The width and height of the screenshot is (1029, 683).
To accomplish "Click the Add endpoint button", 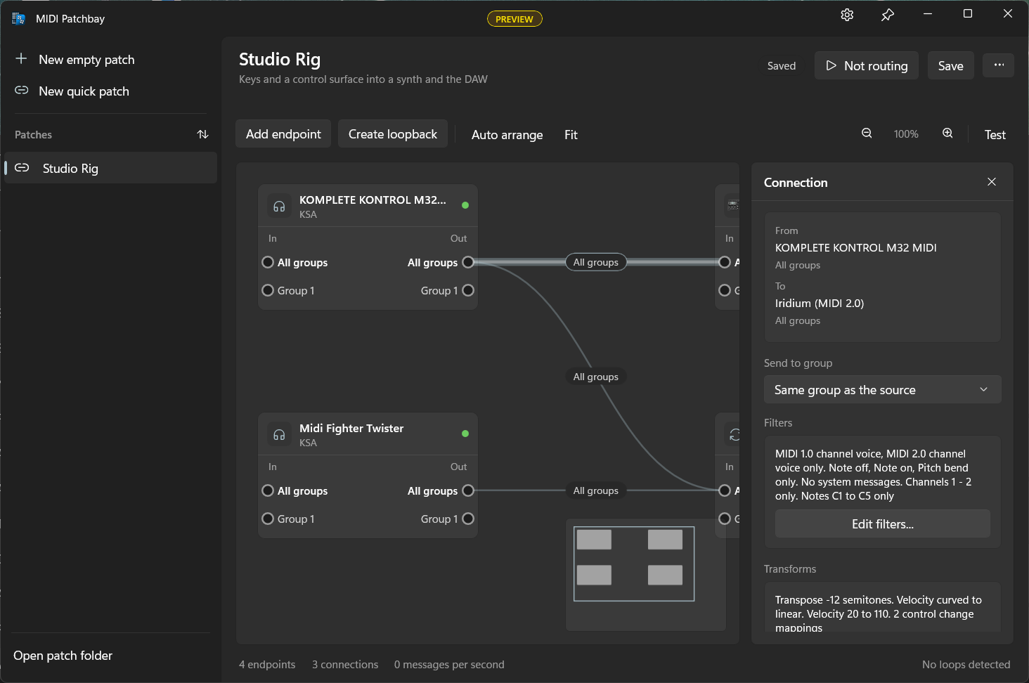I will tap(283, 134).
